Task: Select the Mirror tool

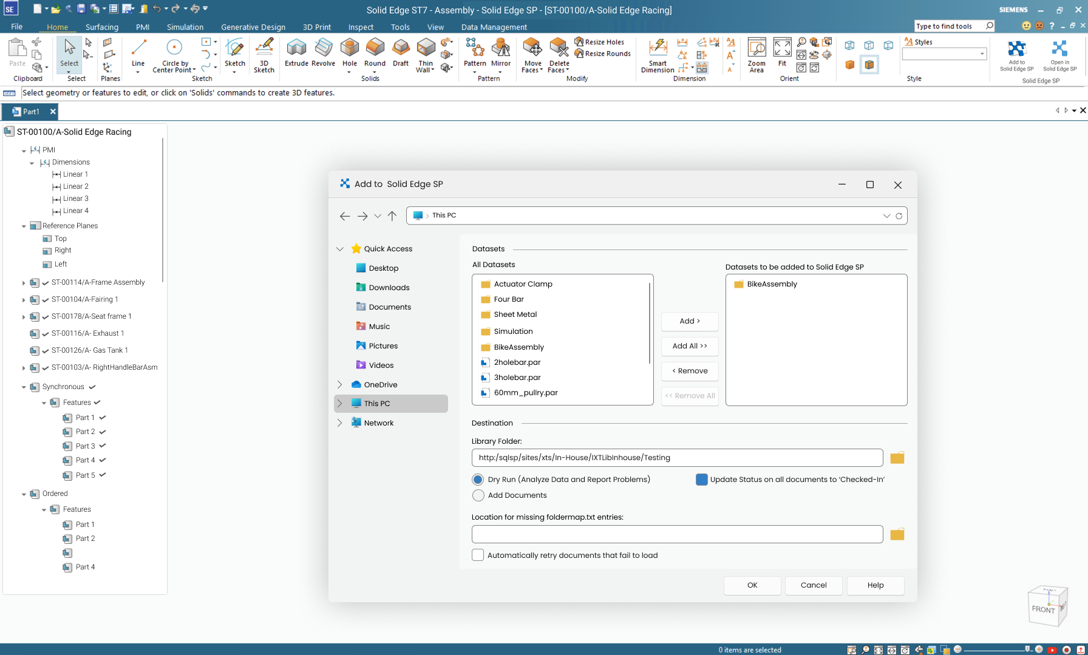Action: point(501,55)
